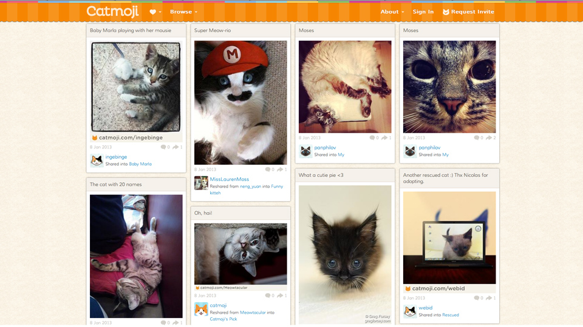Click the catmoji user avatar icon
The width and height of the screenshot is (583, 327).
[x=201, y=309]
